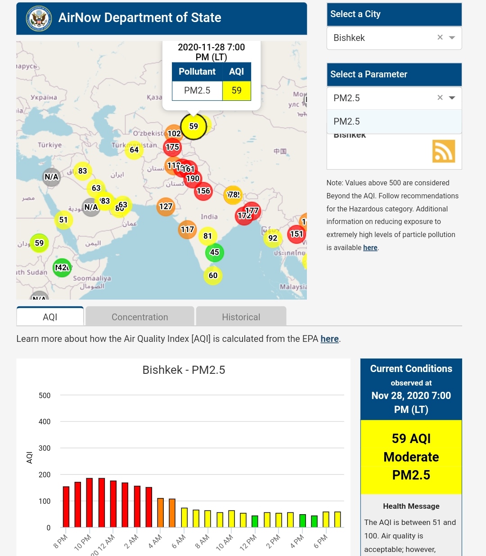This screenshot has width=486, height=556.
Task: Click the orange 127 map marker
Action: 166,206
